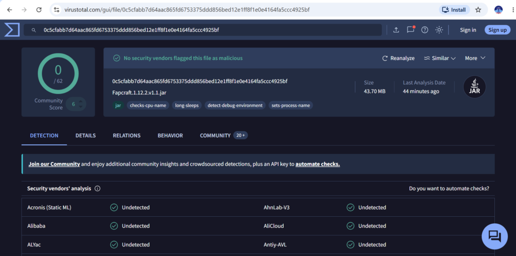Click the Undetected checkmark for ALYac
Viewport: 516px width, 256px height.
(114, 245)
